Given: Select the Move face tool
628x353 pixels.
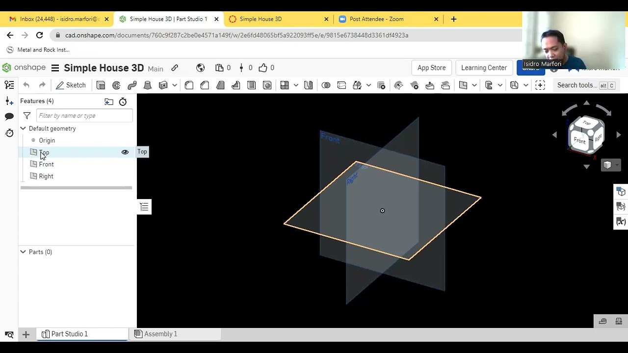Looking at the screenshot, I should coord(430,85).
